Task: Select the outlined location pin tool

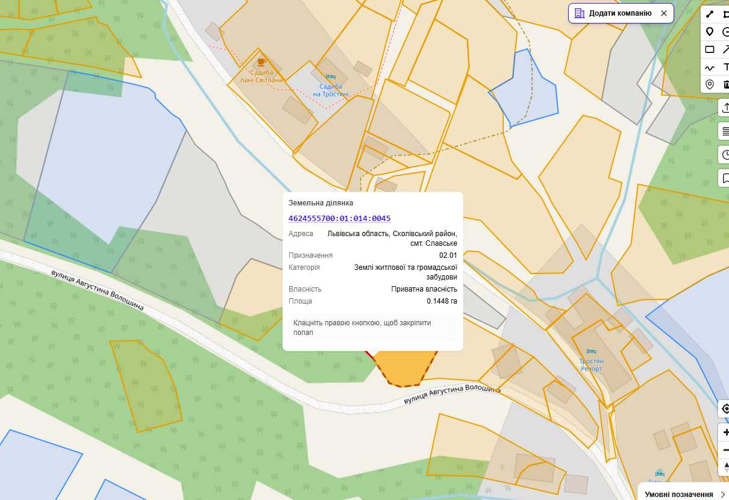Action: click(710, 85)
